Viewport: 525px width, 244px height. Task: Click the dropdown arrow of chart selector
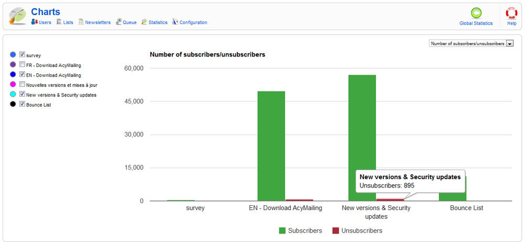coord(509,43)
